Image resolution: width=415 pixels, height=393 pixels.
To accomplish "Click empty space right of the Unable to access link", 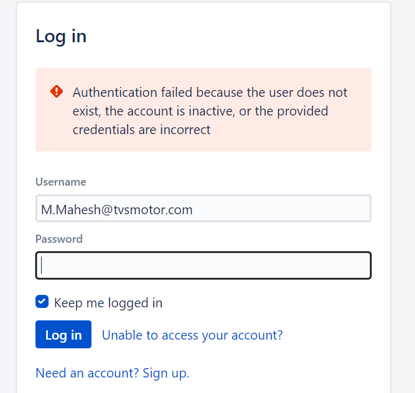I will [x=327, y=335].
